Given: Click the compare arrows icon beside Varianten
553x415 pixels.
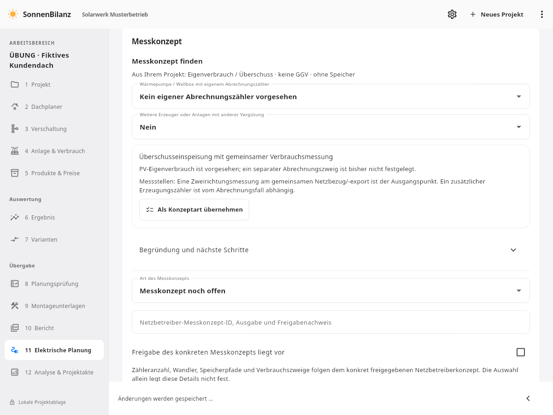Looking at the screenshot, I should pos(15,239).
